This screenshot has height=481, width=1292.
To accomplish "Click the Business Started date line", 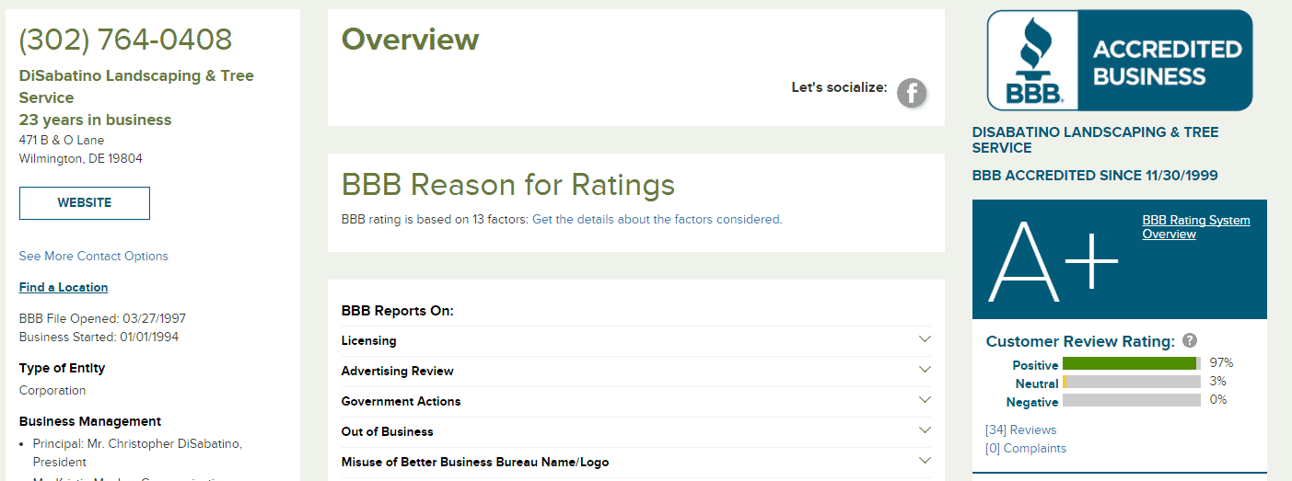I will pos(99,337).
